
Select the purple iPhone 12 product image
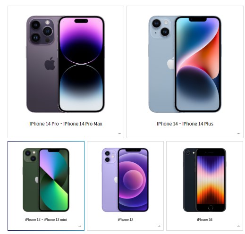coord(125,180)
